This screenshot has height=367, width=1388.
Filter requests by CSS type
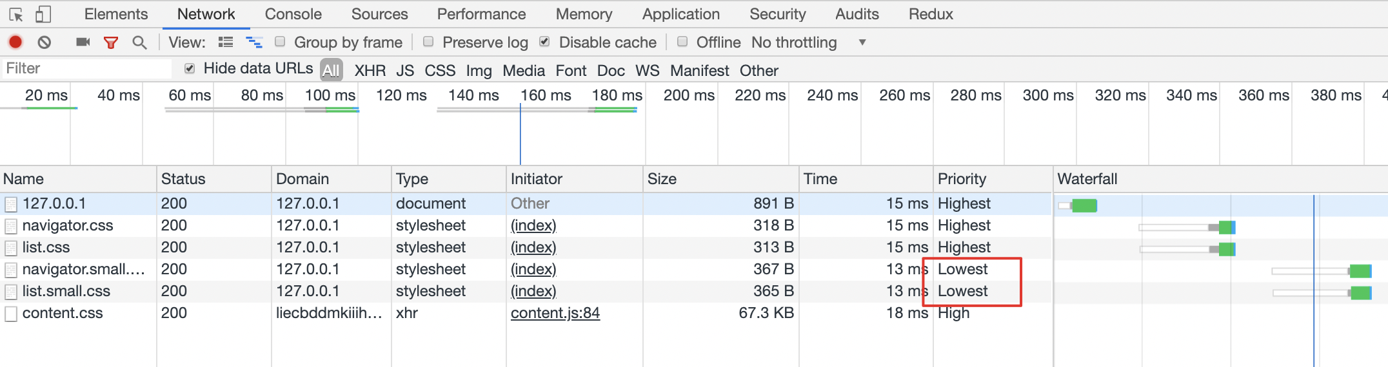(x=440, y=70)
